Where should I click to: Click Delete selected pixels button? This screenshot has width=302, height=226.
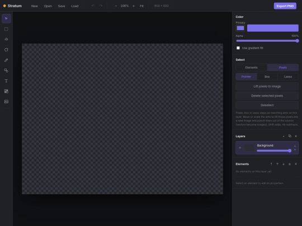click(x=267, y=96)
